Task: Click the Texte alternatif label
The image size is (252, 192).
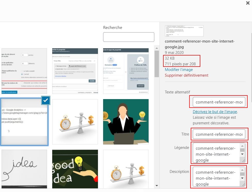Action: click(177, 92)
